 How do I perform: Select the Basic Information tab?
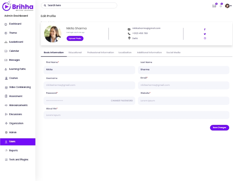[x=54, y=52]
